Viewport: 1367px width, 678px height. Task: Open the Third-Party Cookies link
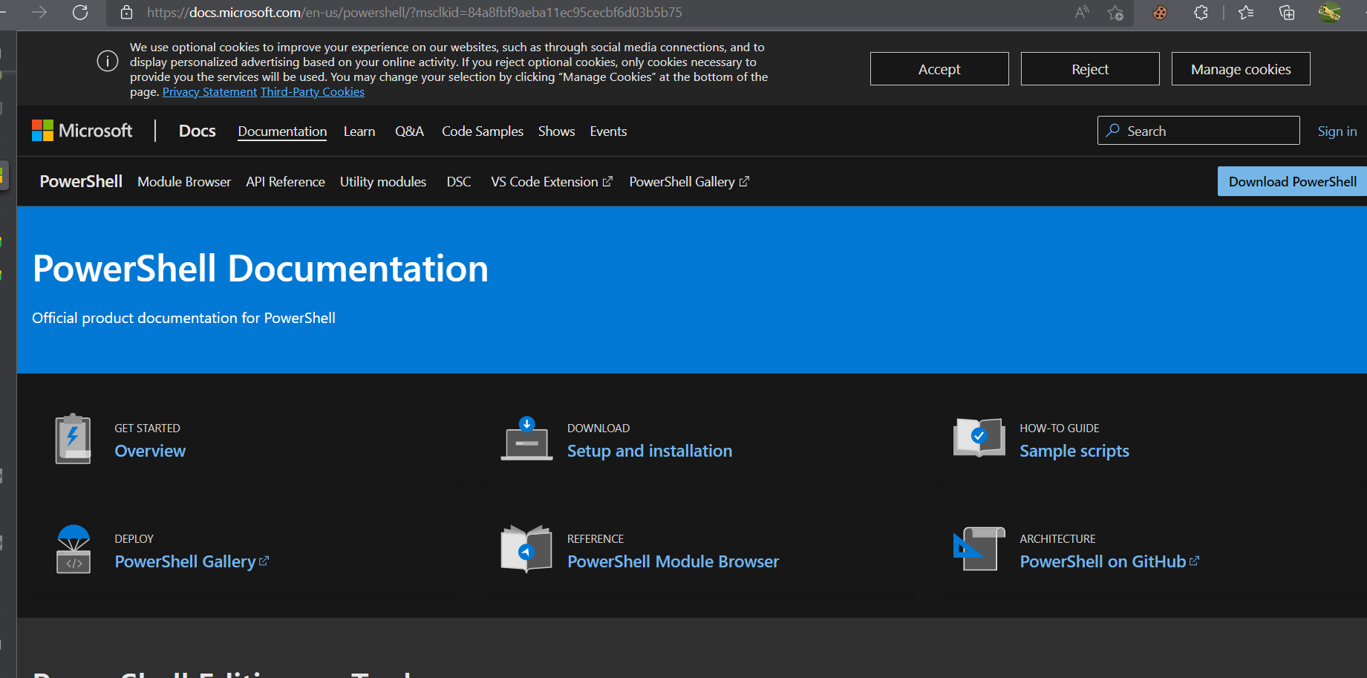(x=313, y=92)
